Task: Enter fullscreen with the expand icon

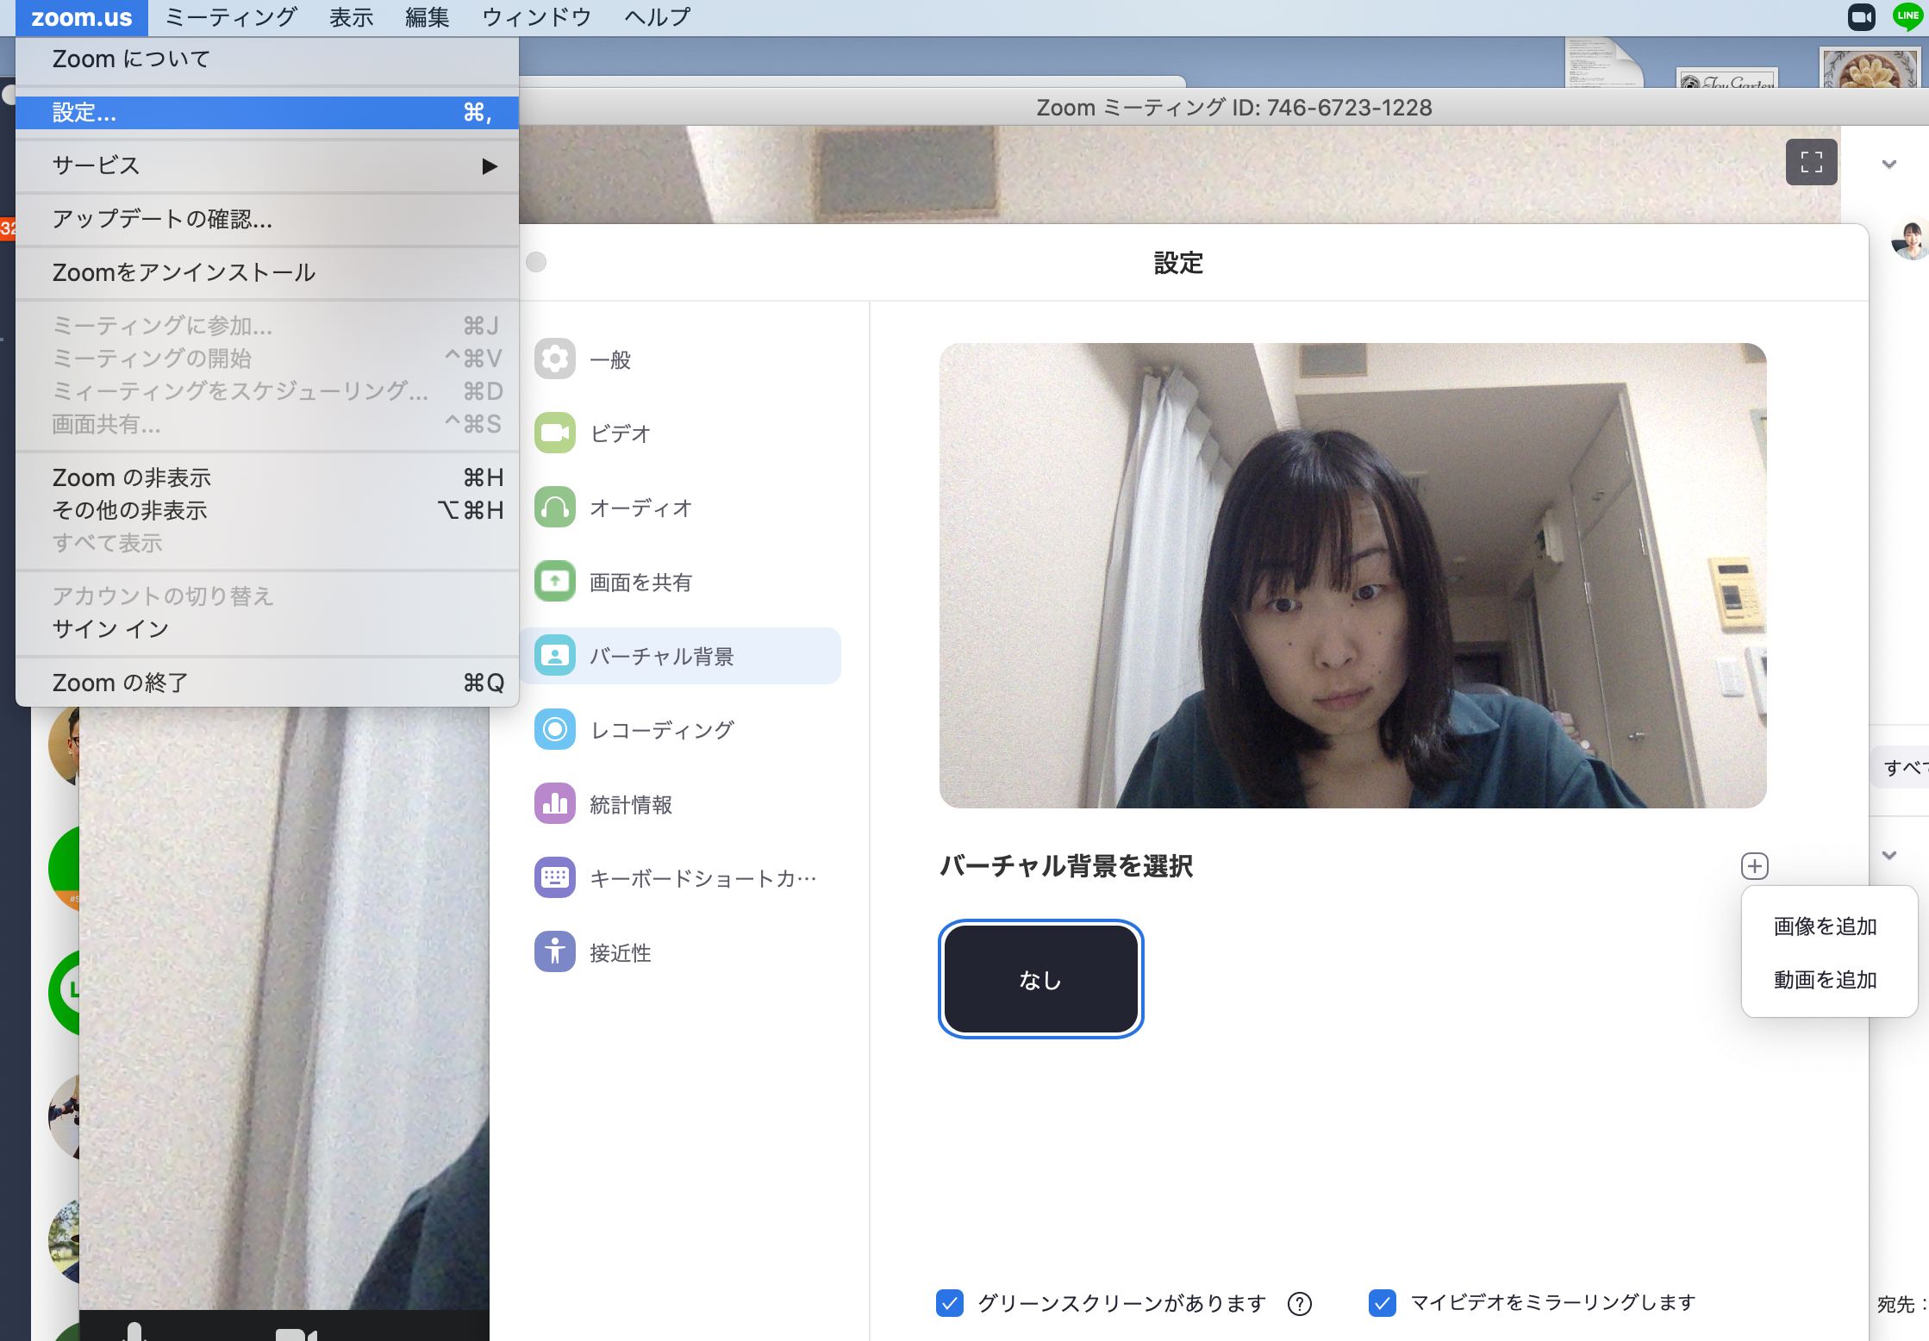Action: [x=1812, y=162]
